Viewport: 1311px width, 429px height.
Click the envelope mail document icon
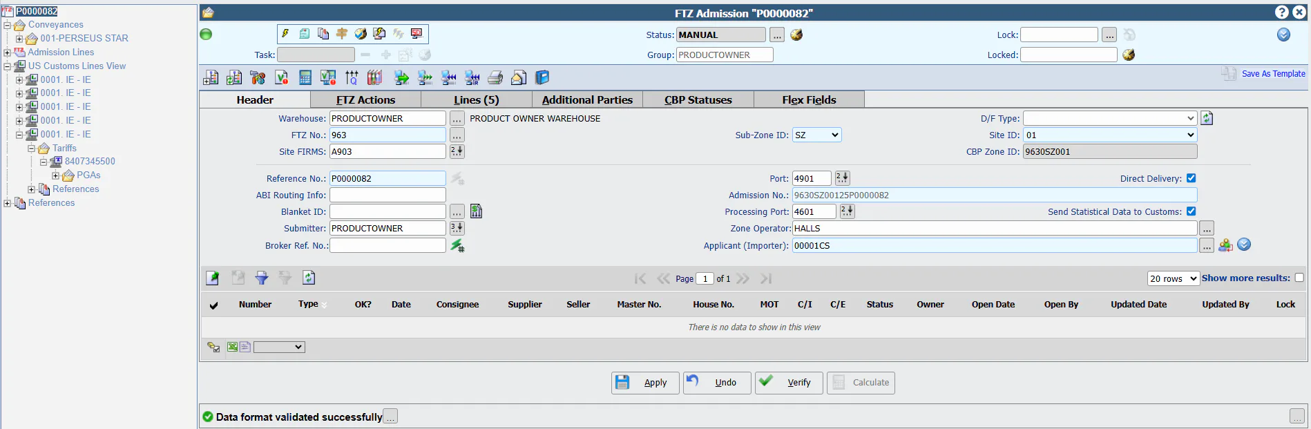point(519,77)
